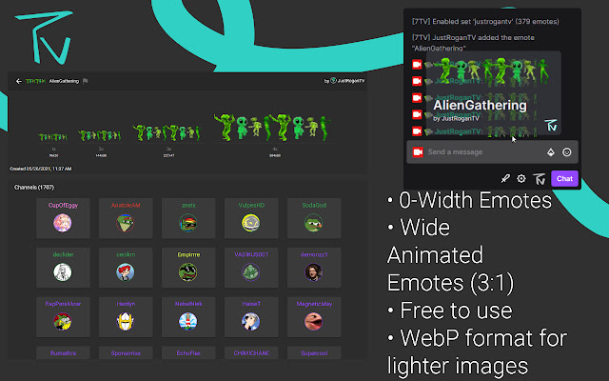
Task: Click cecikm's red-haired avatar
Action: (x=125, y=272)
